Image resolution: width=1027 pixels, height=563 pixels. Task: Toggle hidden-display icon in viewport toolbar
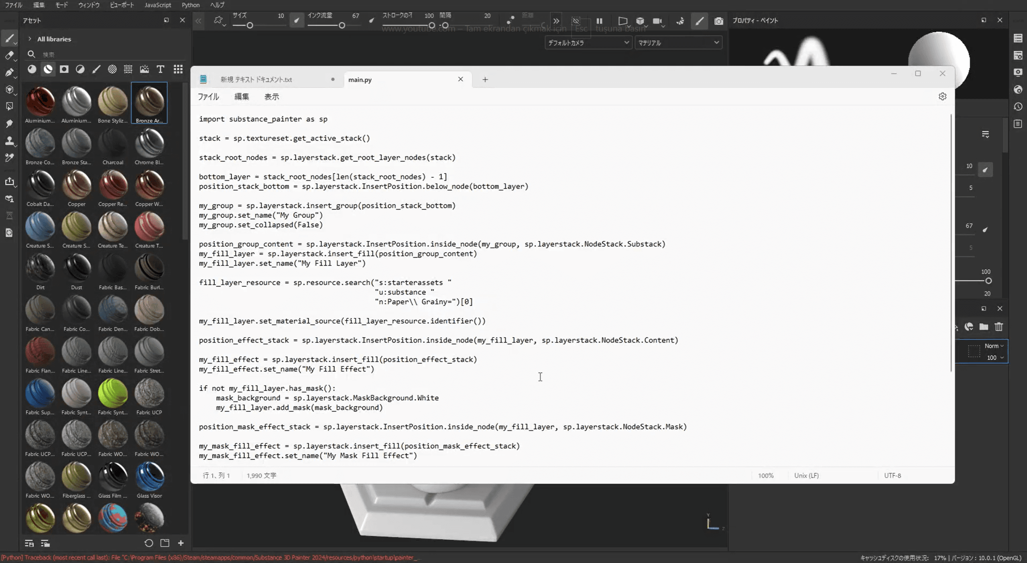click(576, 21)
